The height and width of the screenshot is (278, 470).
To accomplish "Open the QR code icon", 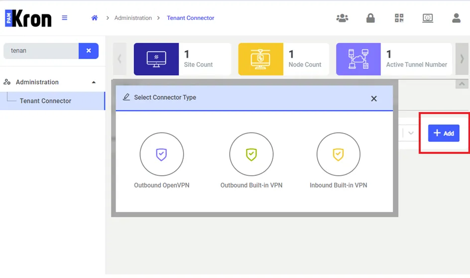I will click(399, 18).
